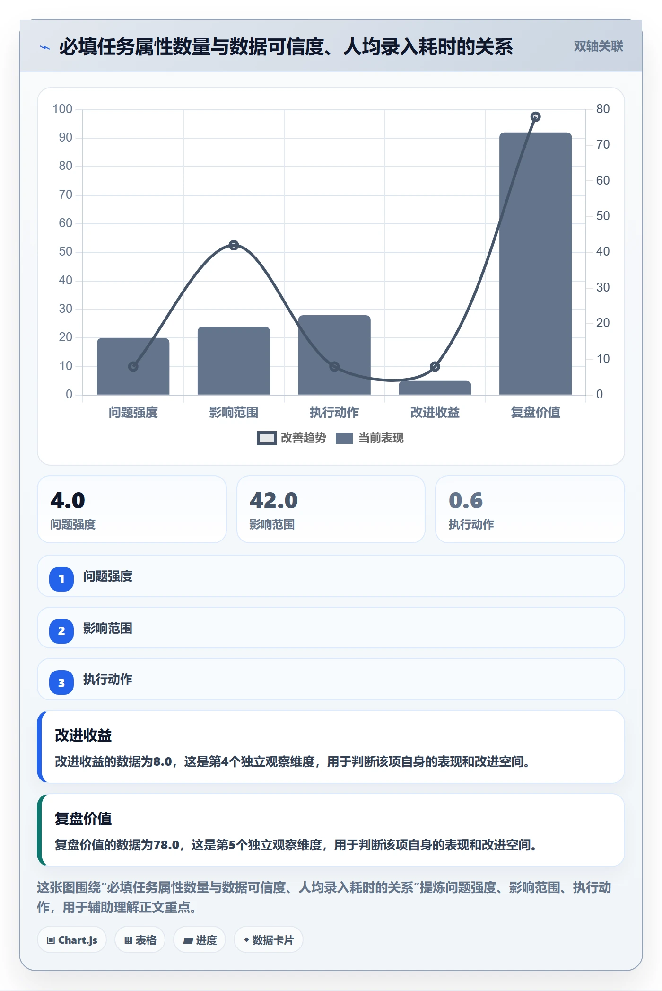Viewport: 662px width, 991px height.
Task: Click the 表格 tag
Action: pyautogui.click(x=140, y=940)
